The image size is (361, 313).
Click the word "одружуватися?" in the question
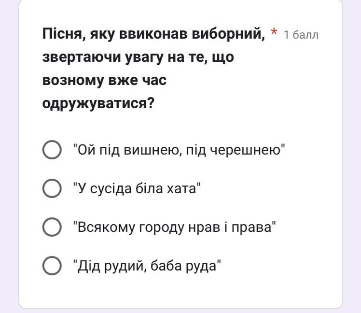click(98, 103)
